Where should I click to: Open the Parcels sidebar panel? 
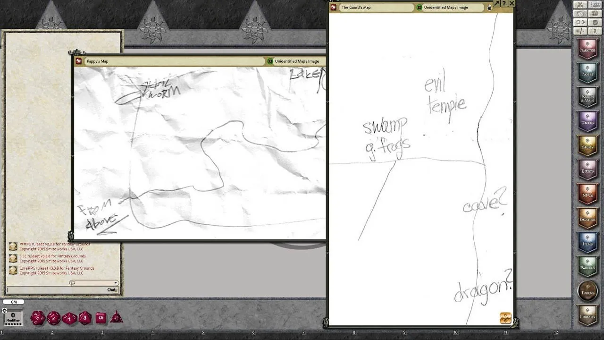[x=587, y=267]
